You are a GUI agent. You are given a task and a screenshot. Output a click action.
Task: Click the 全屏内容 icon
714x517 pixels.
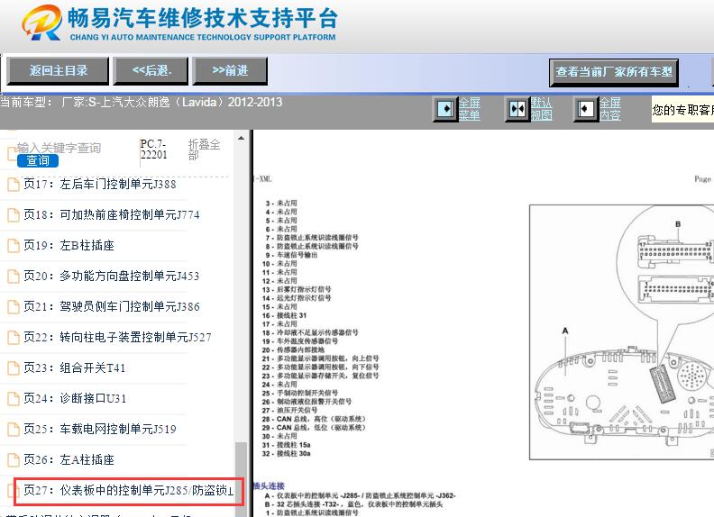(x=586, y=109)
